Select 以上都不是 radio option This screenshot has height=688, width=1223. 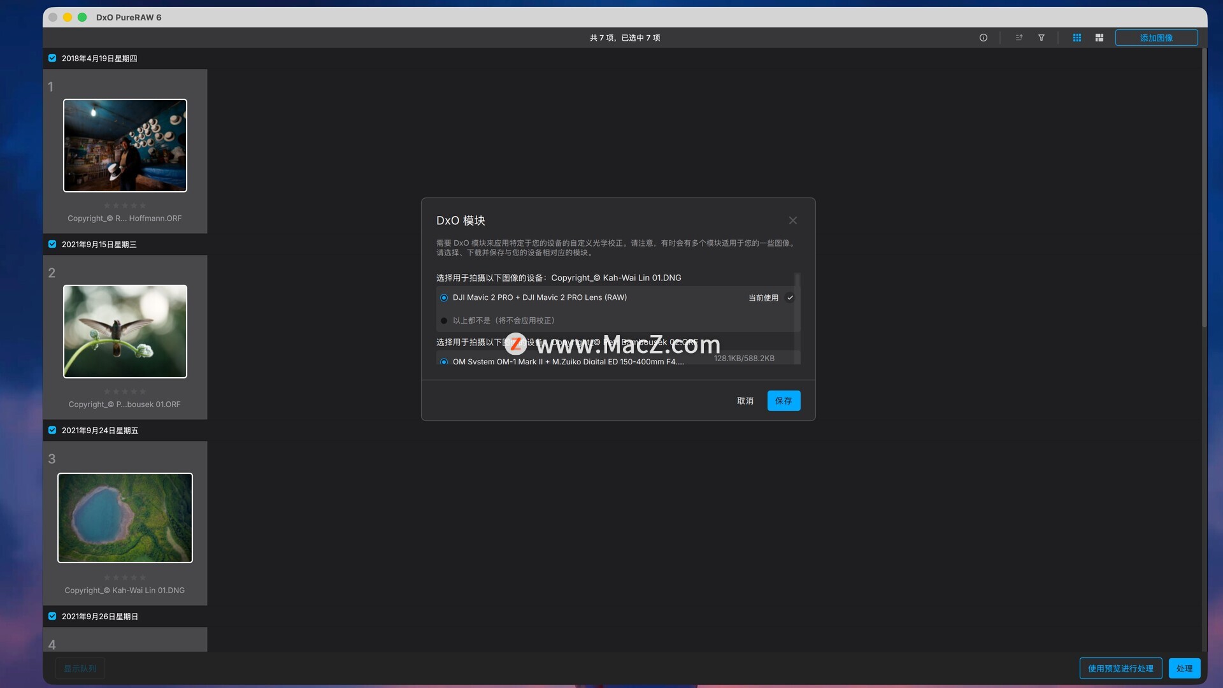click(x=444, y=320)
